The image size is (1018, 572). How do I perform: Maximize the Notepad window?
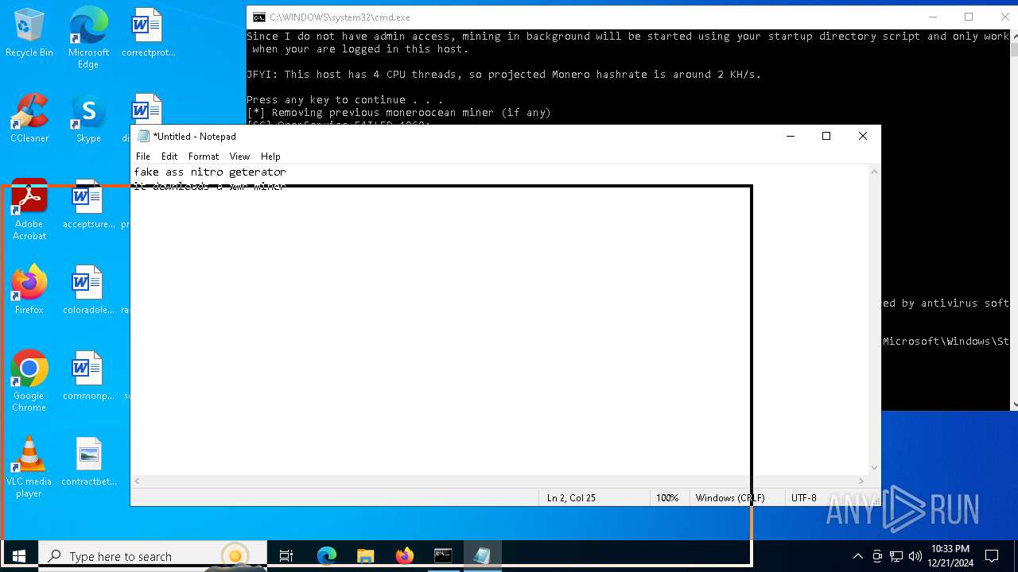pos(826,136)
